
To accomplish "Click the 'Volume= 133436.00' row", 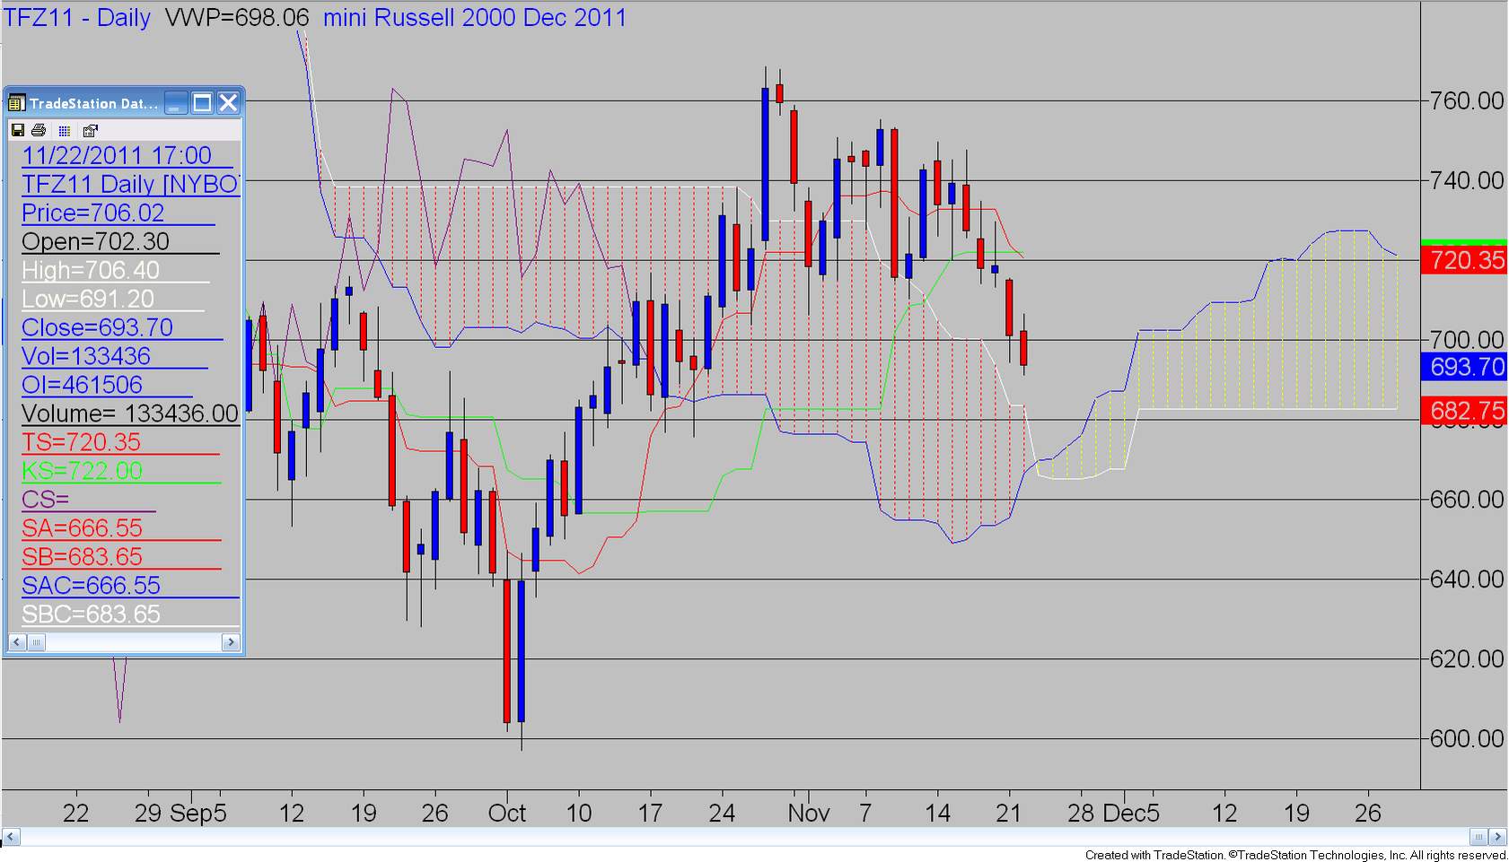I will click(130, 414).
